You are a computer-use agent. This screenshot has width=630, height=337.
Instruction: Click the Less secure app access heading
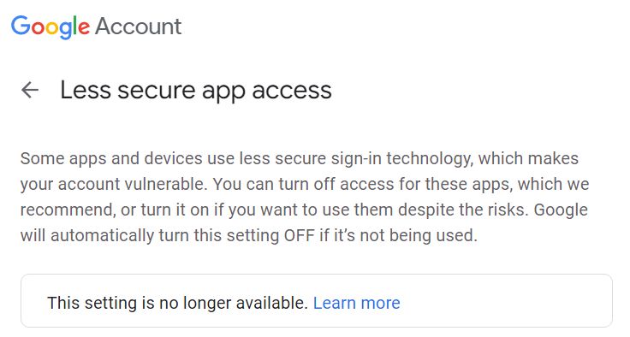click(x=196, y=90)
